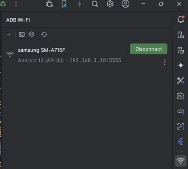Image resolution: width=188 pixels, height=169 pixels.
Task: Click Wi-Fi icon beside samsung SM-A715F
Action: click(x=10, y=54)
